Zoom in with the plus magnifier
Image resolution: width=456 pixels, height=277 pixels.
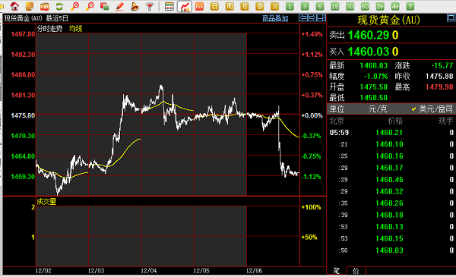75,6
